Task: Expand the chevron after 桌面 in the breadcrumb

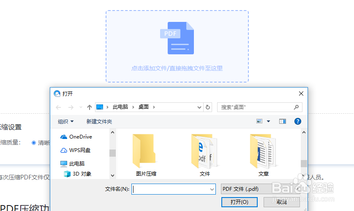Action: [154, 107]
